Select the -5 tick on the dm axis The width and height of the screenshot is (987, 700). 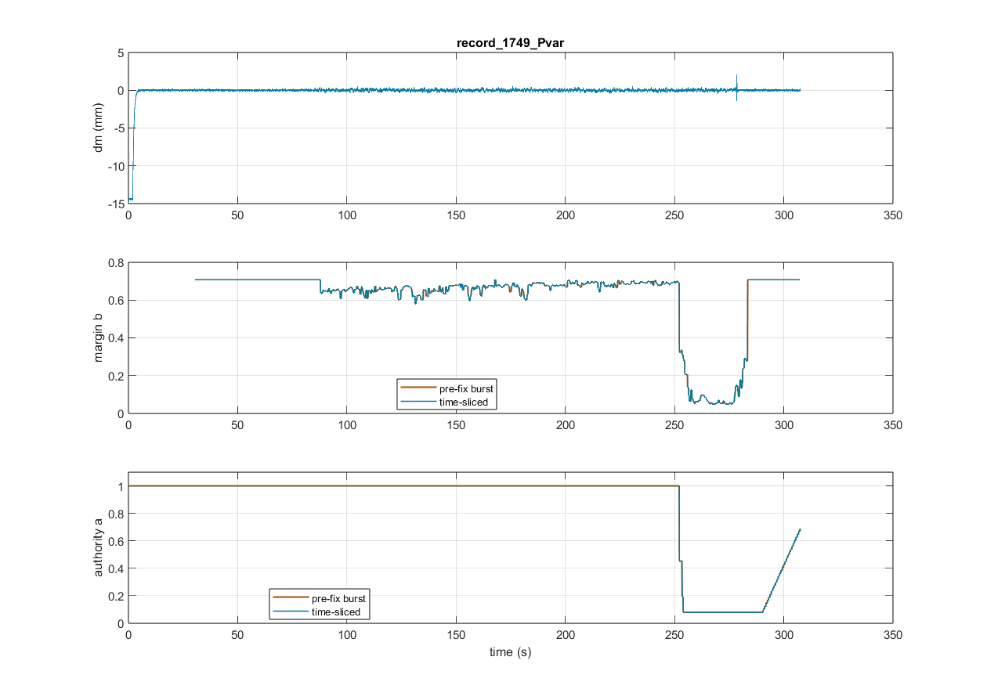click(117, 128)
